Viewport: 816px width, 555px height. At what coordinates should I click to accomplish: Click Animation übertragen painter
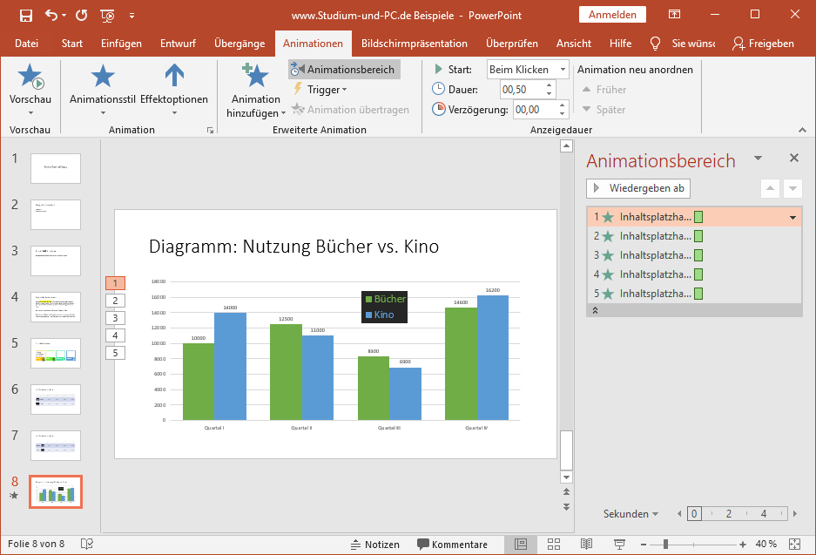[350, 109]
